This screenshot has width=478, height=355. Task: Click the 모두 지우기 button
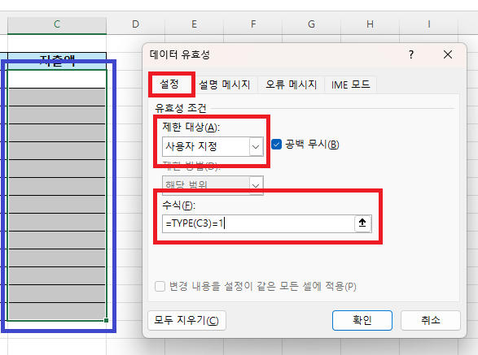[x=186, y=320]
